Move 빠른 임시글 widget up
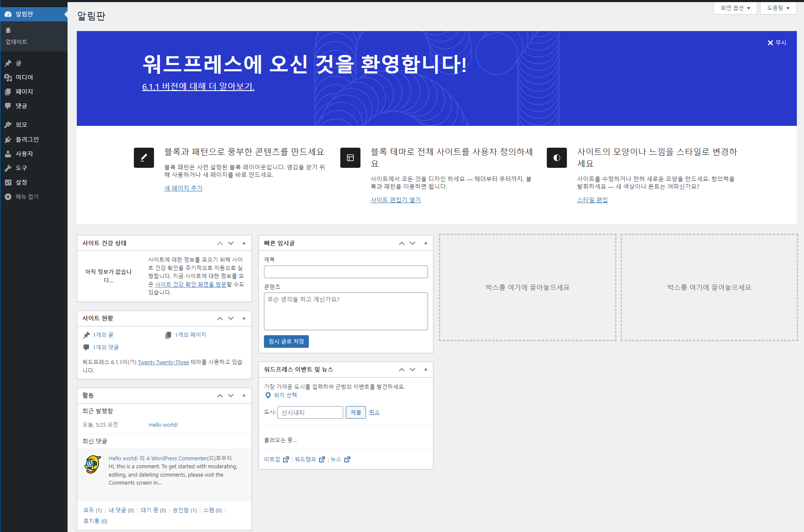Image resolution: width=804 pixels, height=532 pixels. 402,243
